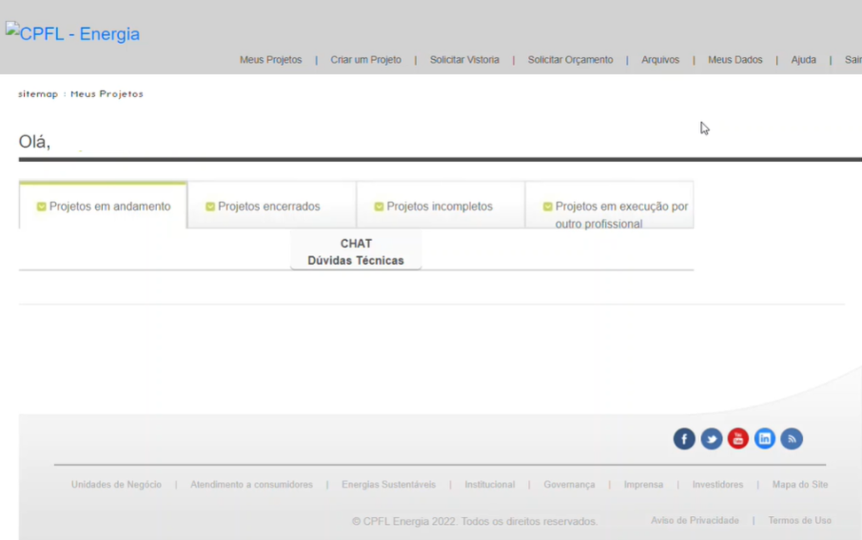862x540 pixels.
Task: Go to Criar um Projeto menu
Action: (x=365, y=59)
